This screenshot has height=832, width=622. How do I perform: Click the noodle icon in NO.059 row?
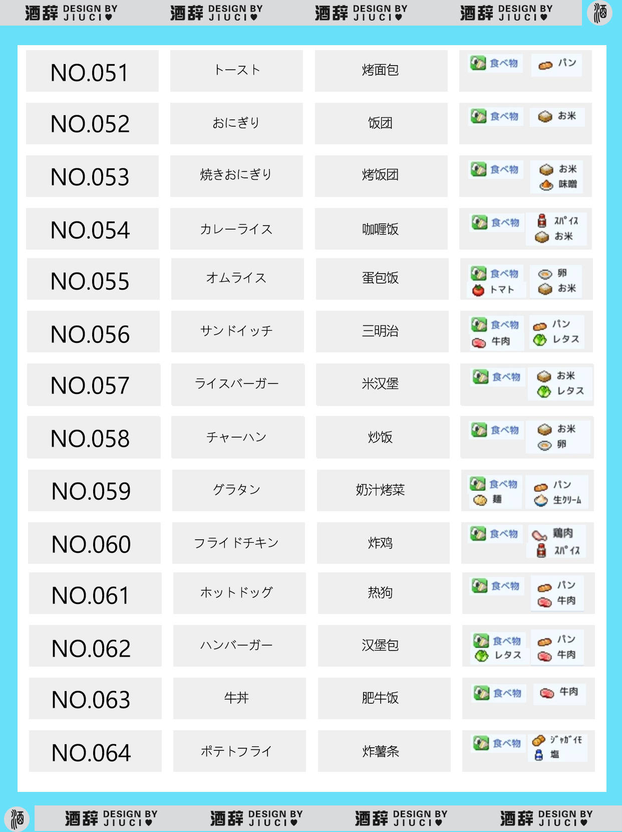tap(480, 500)
